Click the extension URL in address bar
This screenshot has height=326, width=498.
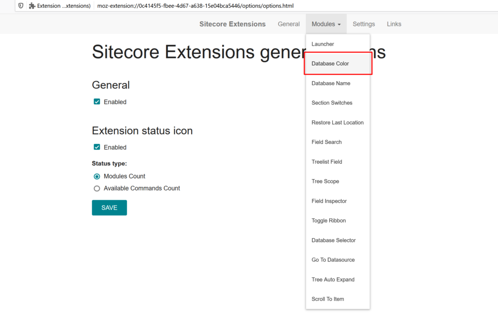[196, 6]
